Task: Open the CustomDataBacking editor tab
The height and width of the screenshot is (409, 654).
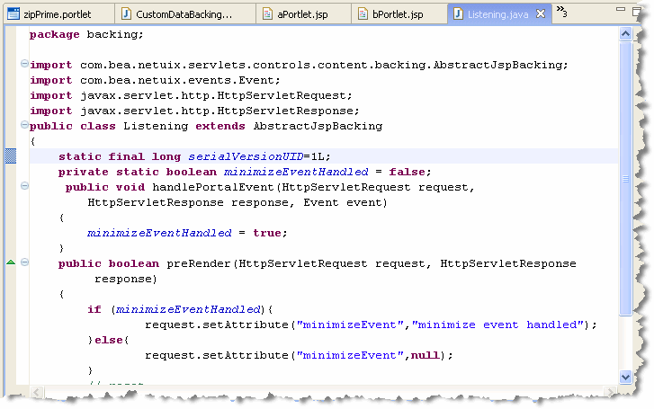Action: (x=184, y=14)
